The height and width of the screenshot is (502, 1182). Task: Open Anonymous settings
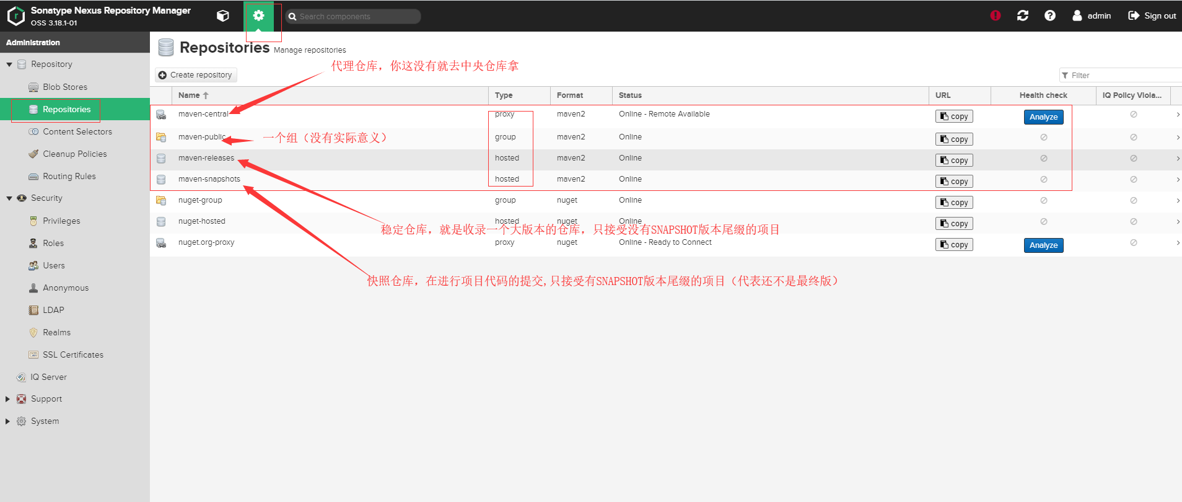[66, 288]
